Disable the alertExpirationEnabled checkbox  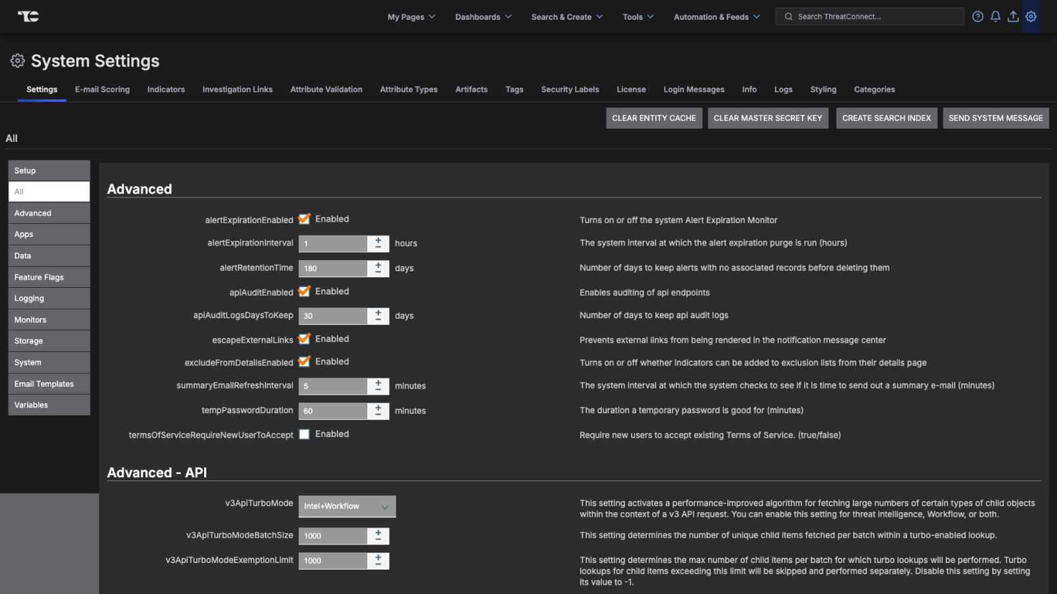[304, 219]
